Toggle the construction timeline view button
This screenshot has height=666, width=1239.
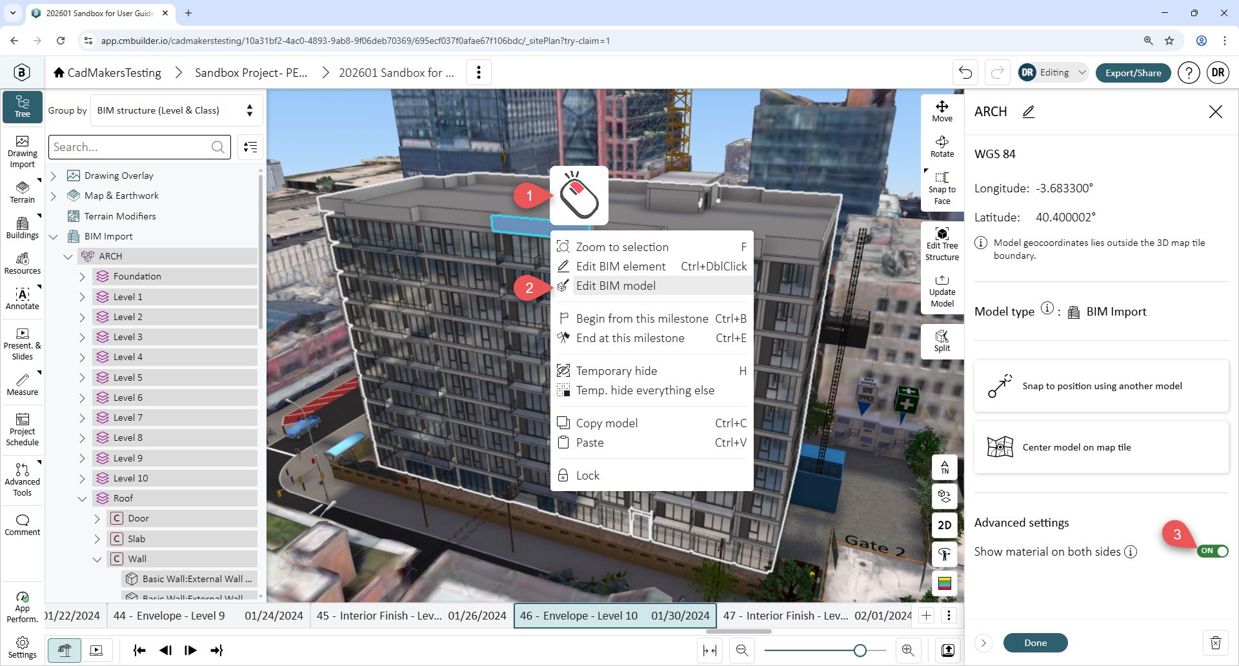65,650
